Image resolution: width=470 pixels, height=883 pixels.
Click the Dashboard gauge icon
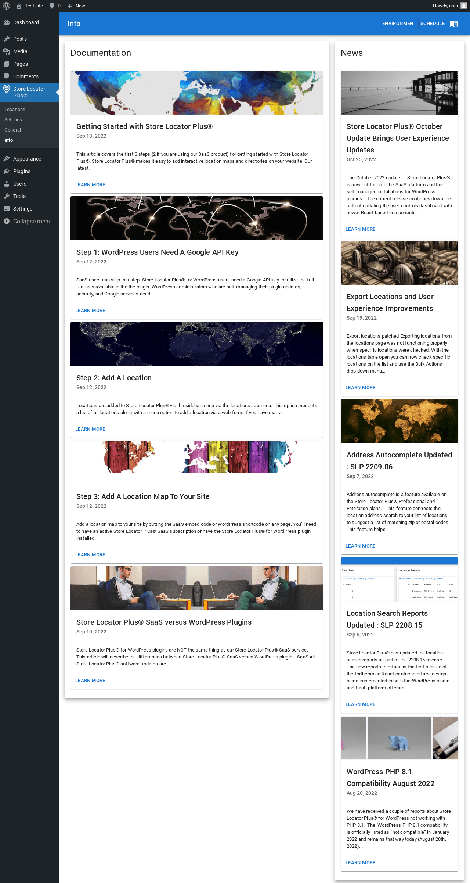(x=7, y=22)
